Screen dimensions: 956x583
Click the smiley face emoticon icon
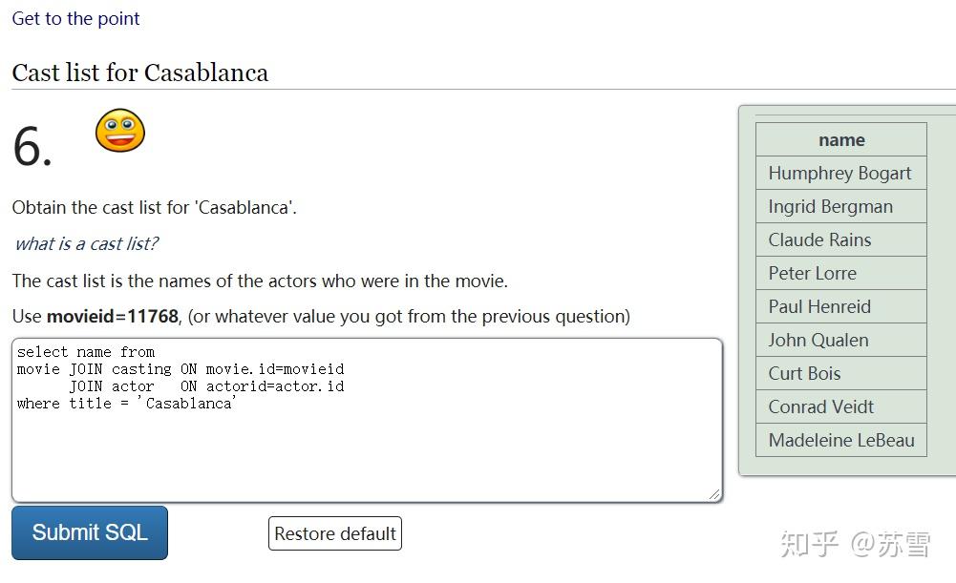point(120,131)
